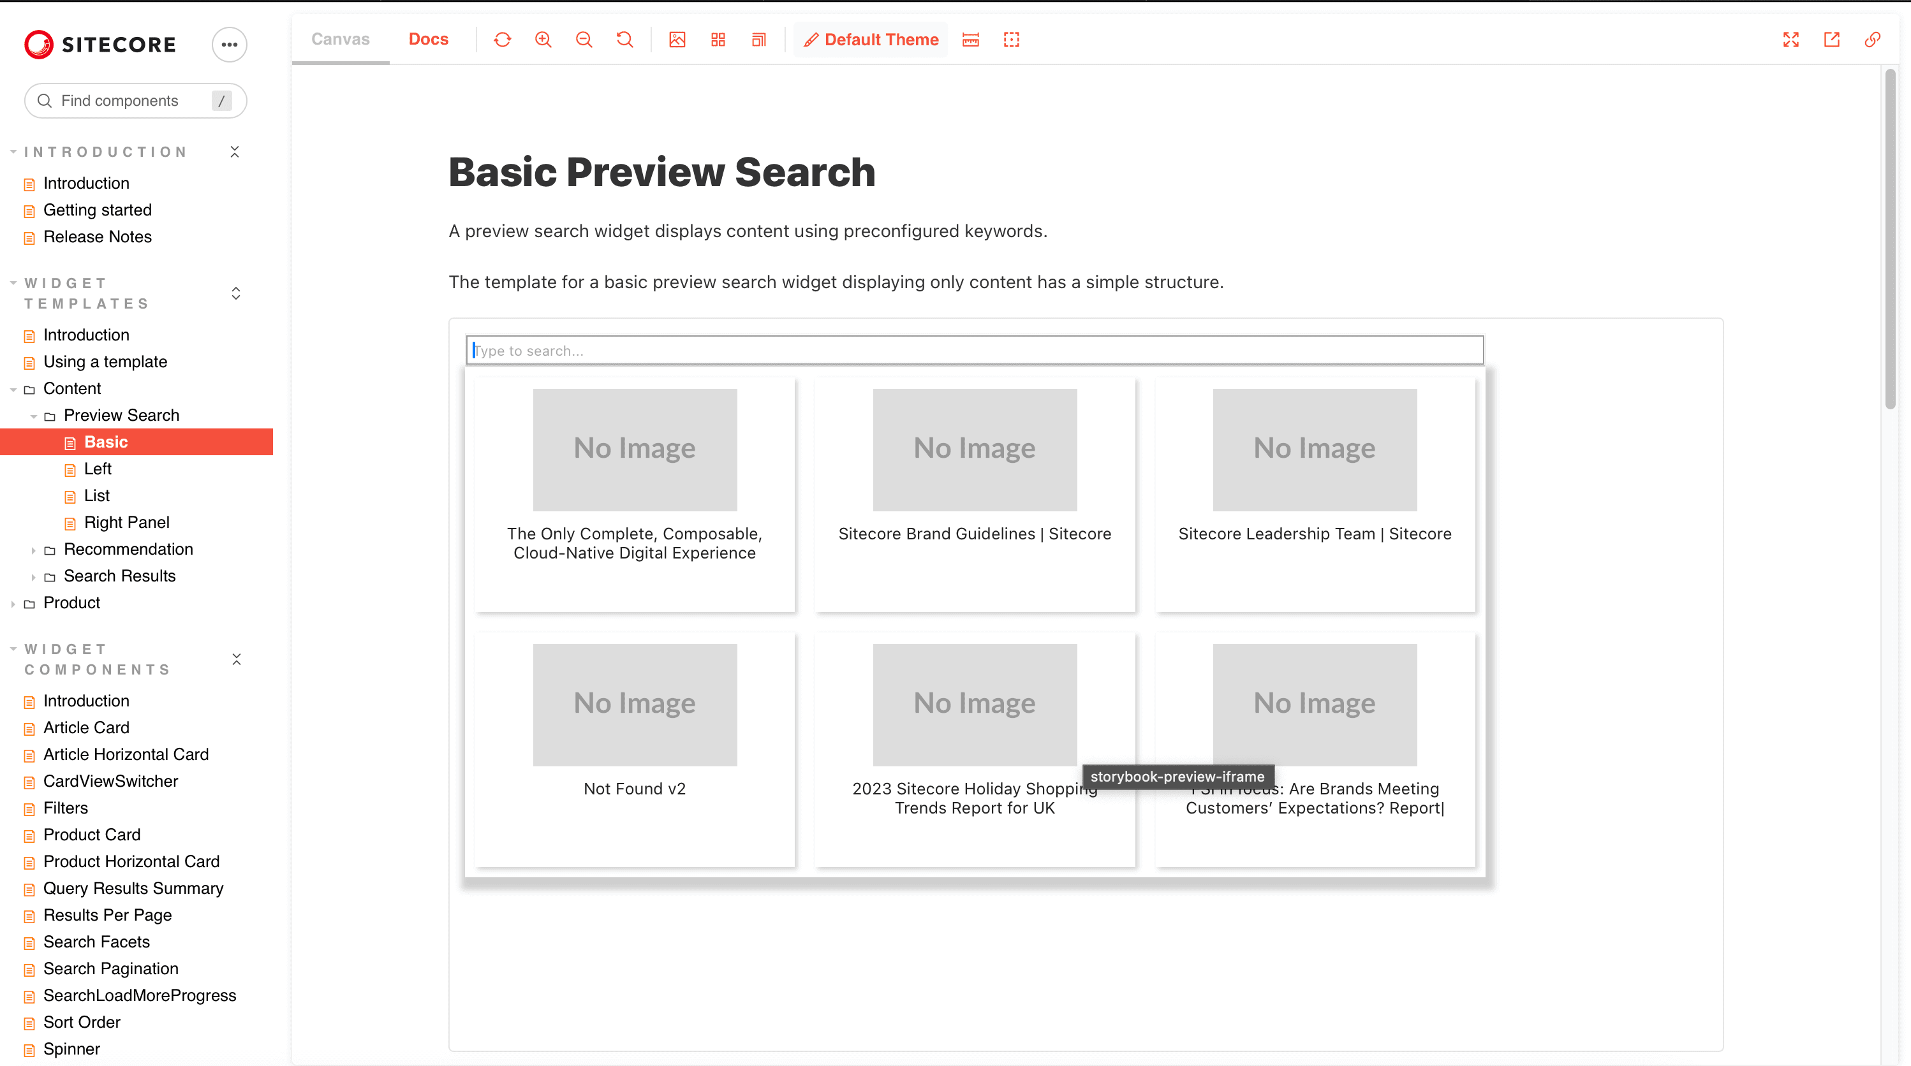Open the Default Theme selector
Image resolution: width=1911 pixels, height=1066 pixels.
871,40
